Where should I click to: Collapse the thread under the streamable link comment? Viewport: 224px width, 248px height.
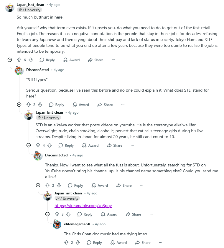coord(47,214)
